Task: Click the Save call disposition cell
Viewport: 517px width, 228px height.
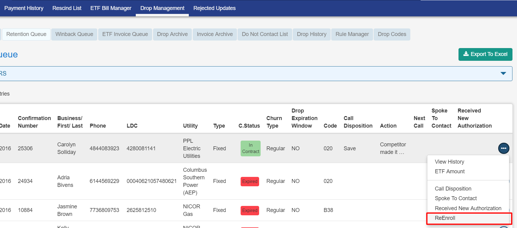Action: click(x=349, y=148)
